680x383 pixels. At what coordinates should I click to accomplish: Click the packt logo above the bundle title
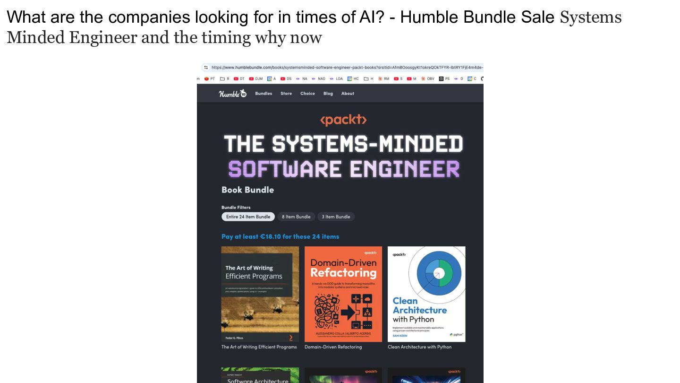tap(343, 120)
